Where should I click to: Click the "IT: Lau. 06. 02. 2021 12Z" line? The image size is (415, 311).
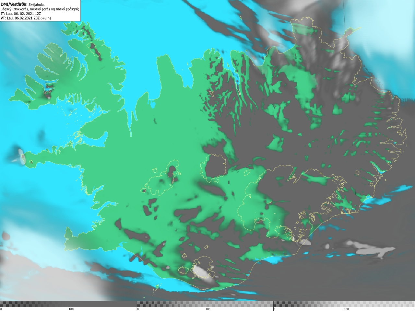[x=21, y=14]
